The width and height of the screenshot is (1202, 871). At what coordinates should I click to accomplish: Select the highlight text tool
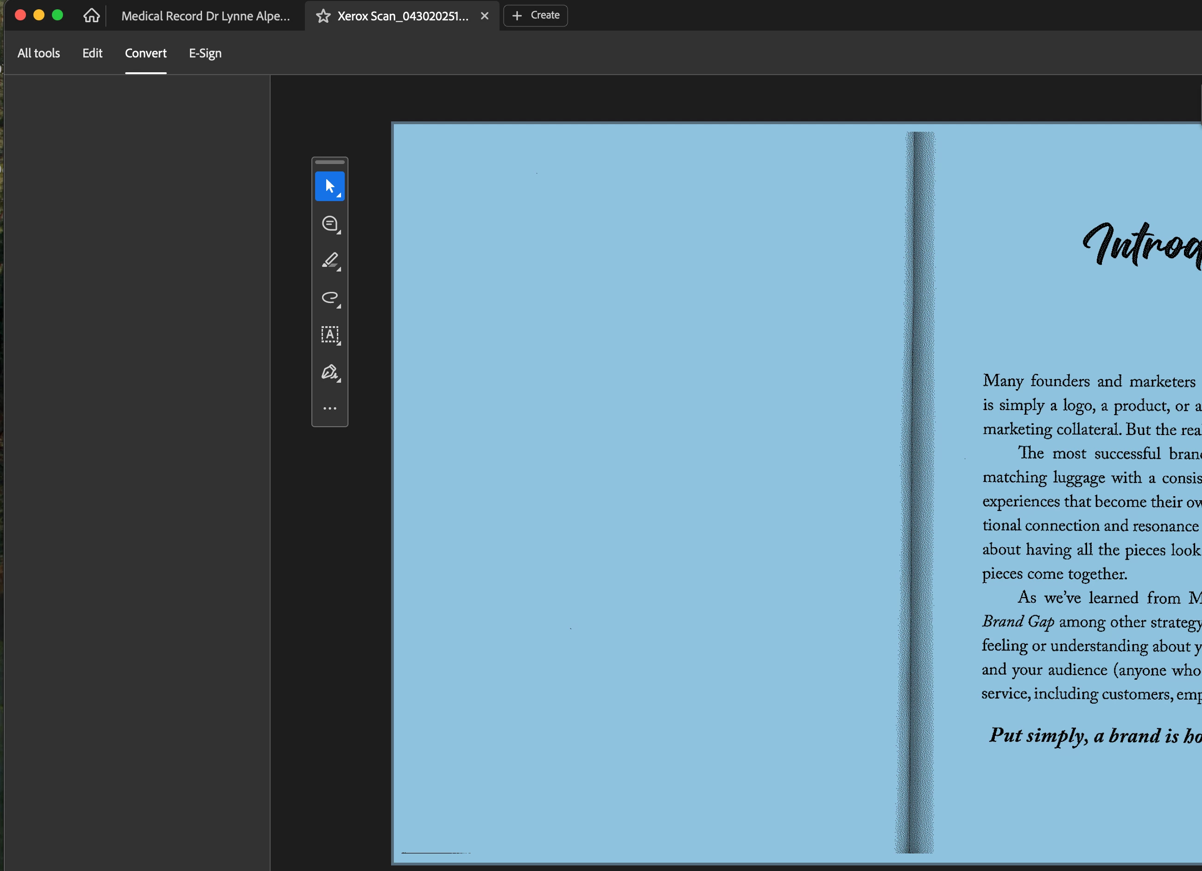click(x=329, y=261)
